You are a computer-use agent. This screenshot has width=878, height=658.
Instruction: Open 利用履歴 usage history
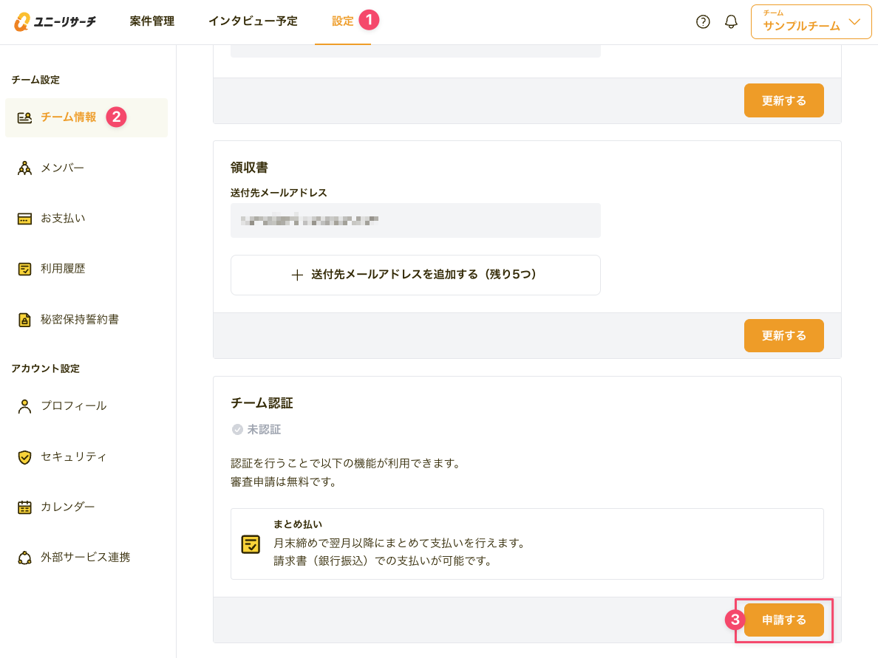[63, 269]
